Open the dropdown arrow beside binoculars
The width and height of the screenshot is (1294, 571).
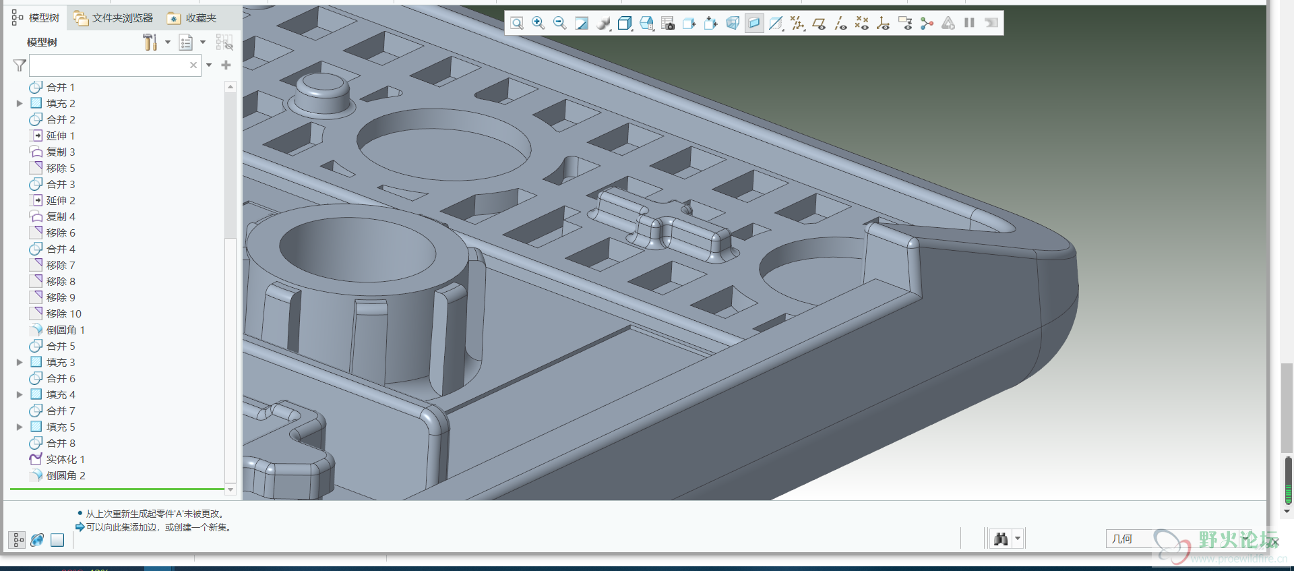pyautogui.click(x=1018, y=539)
